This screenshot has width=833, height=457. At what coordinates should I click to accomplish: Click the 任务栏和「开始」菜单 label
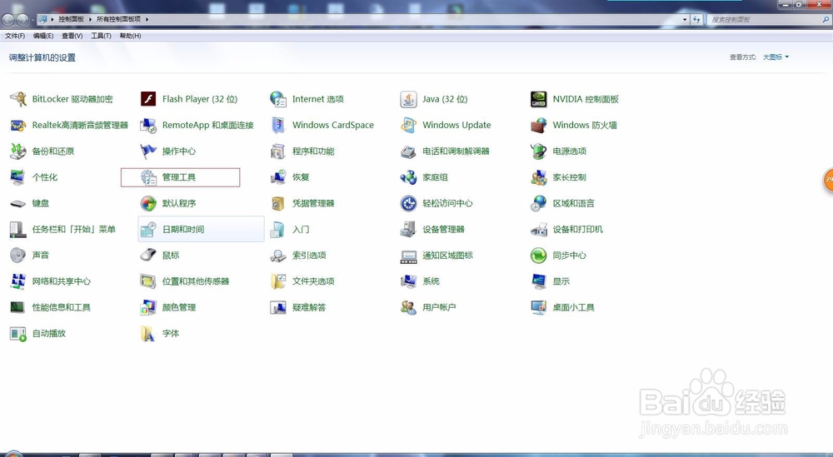(74, 229)
